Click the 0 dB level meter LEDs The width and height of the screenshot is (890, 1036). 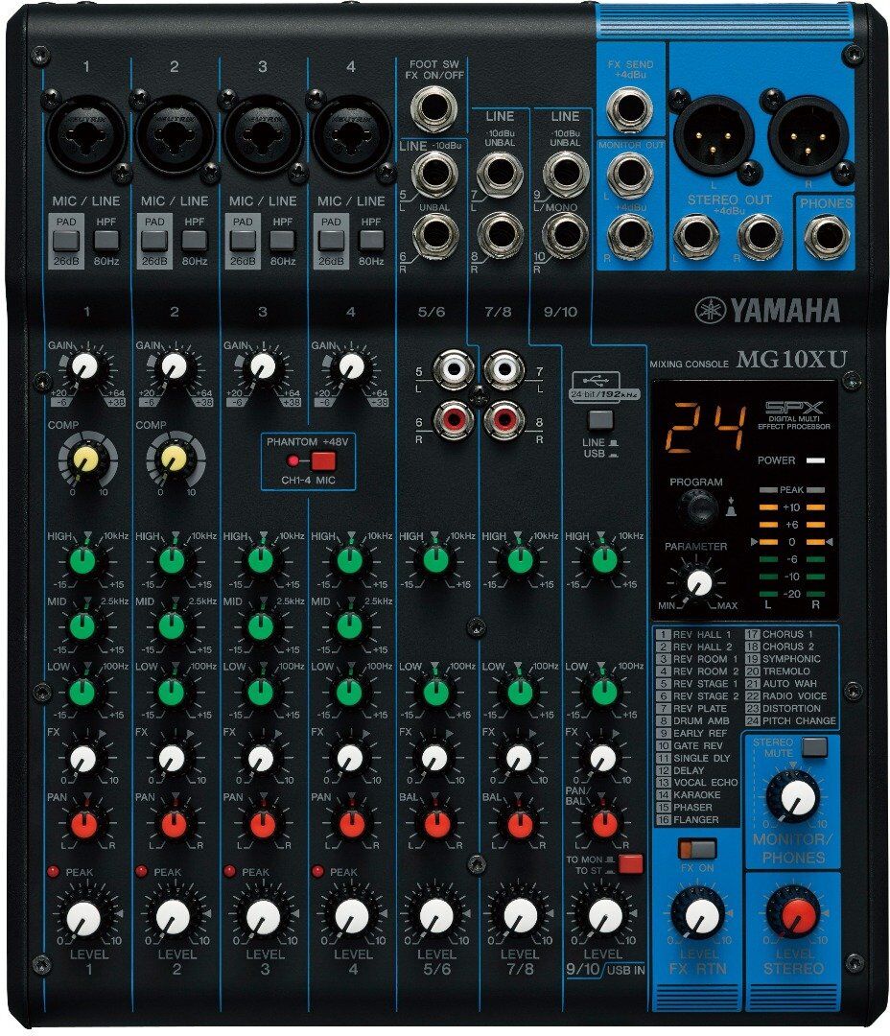pyautogui.click(x=791, y=542)
